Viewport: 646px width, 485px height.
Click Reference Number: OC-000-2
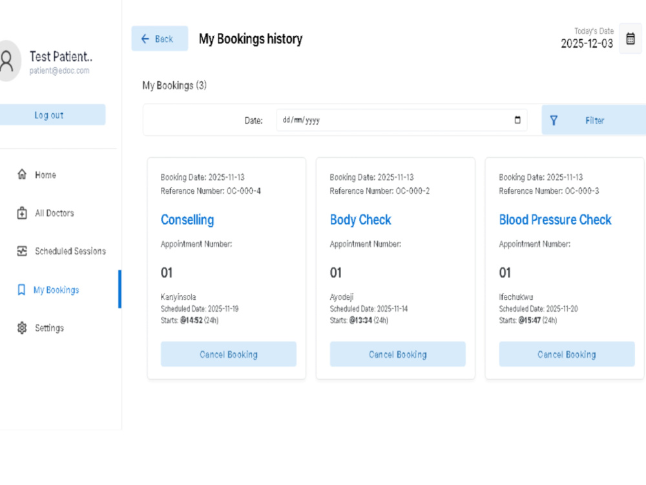379,191
